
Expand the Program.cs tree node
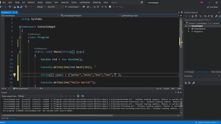pyautogui.click(x=189, y=31)
